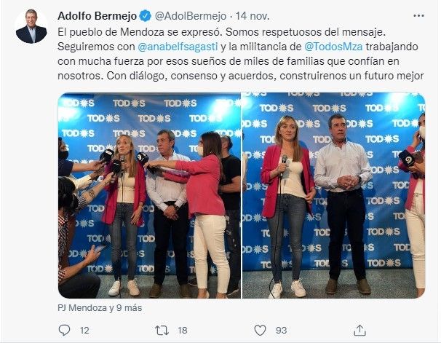The height and width of the screenshot is (343, 441).
Task: Click the reply count 12
Action: coord(84,331)
